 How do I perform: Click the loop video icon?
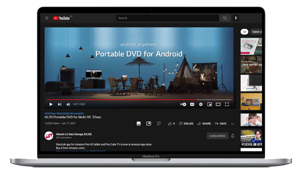159,123
